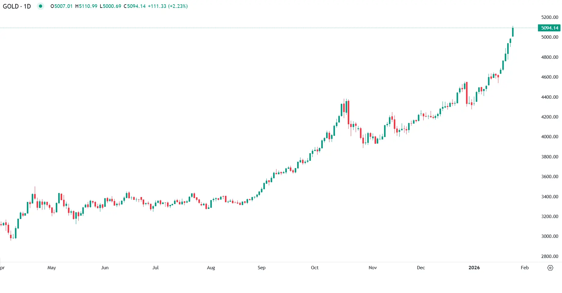Click the latest green candle near 5094
The height and width of the screenshot is (293, 562).
pos(513,32)
